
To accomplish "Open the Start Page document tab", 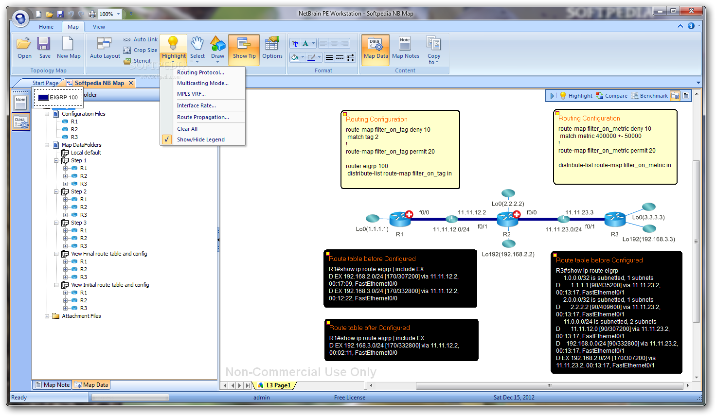I will [x=45, y=83].
